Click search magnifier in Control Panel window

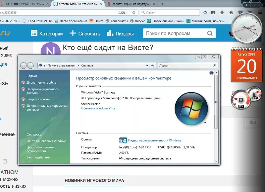215,65
